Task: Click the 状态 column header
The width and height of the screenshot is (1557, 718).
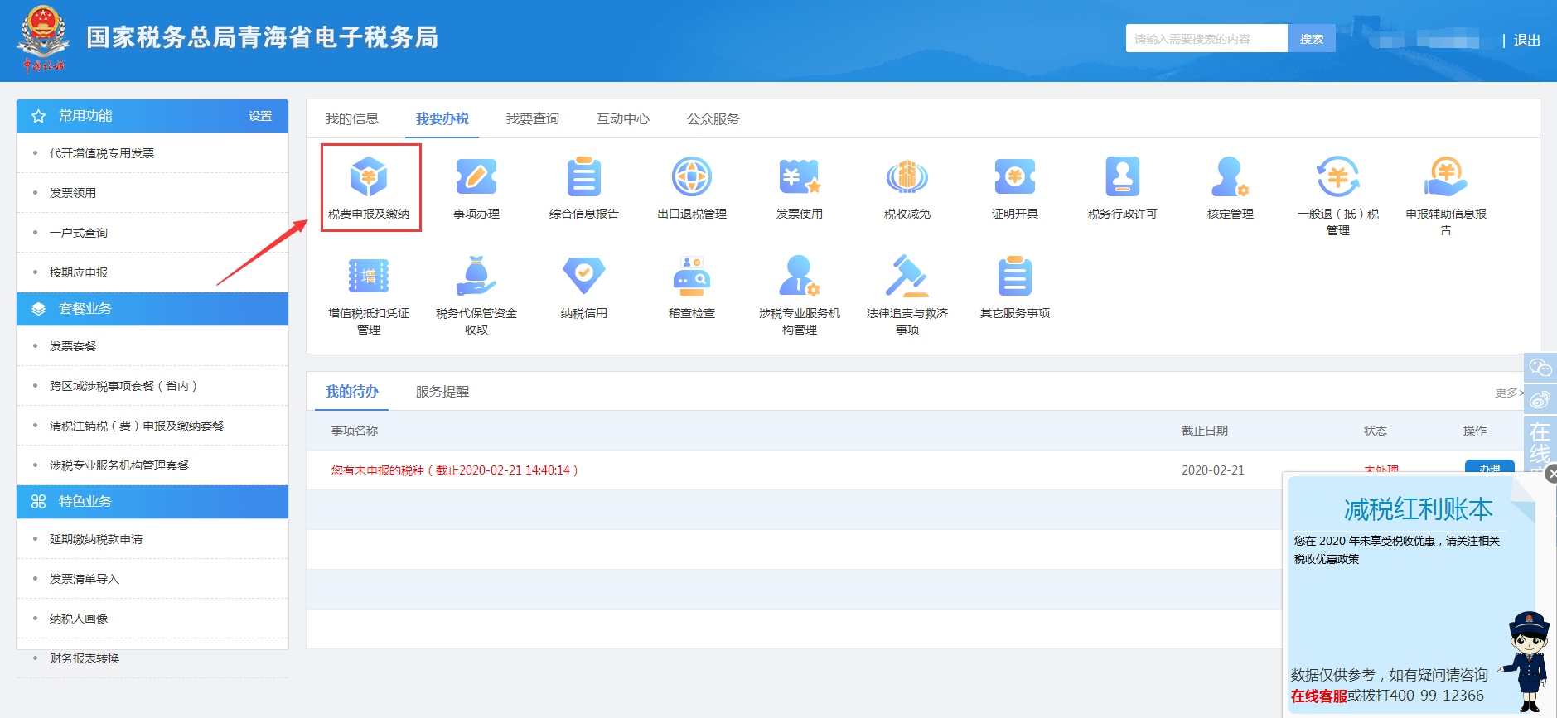Action: pos(1376,431)
